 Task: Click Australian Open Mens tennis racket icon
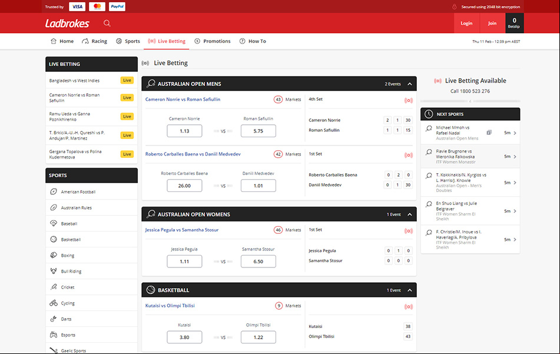click(x=151, y=84)
